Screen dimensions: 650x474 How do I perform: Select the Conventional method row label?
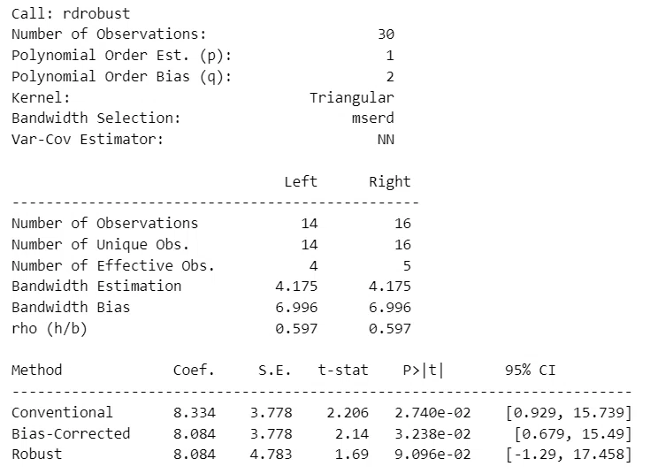point(62,412)
